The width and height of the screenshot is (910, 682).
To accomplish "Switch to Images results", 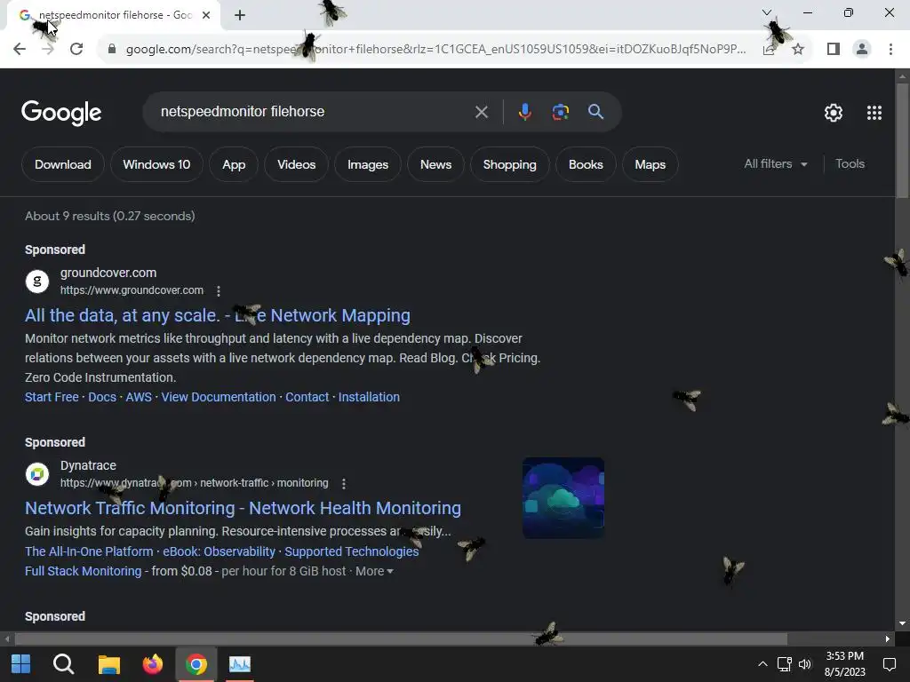I will (x=368, y=164).
